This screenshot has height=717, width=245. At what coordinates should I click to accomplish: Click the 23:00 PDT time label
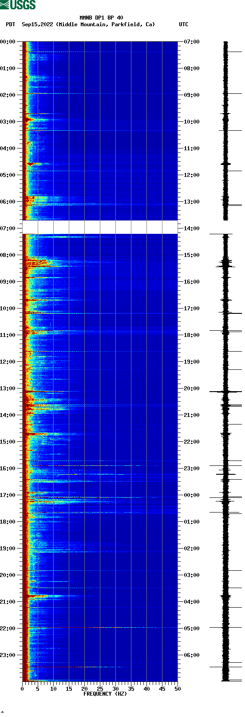[8, 655]
